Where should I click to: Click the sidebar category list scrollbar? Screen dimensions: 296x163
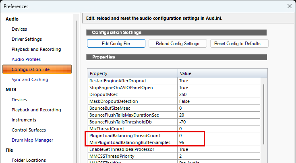[x=76, y=91]
